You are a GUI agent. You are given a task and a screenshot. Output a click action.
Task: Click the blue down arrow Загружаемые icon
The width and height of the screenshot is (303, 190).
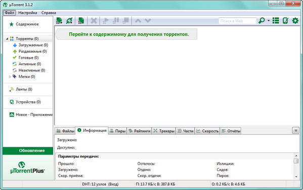(x=15, y=45)
